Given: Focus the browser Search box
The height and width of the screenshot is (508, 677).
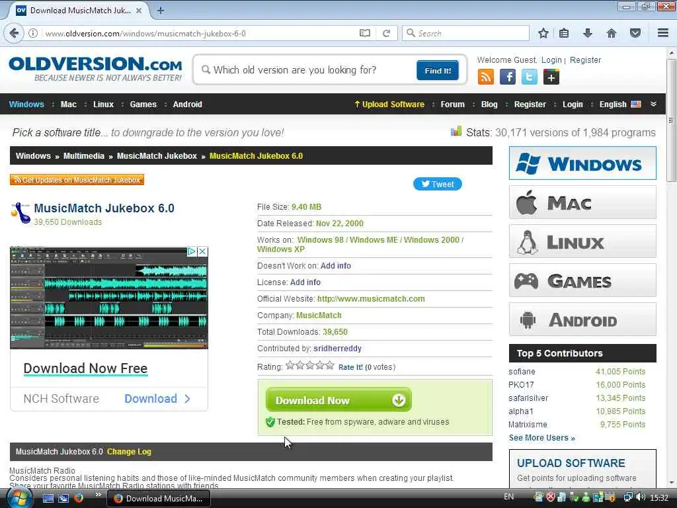Looking at the screenshot, I should (465, 33).
